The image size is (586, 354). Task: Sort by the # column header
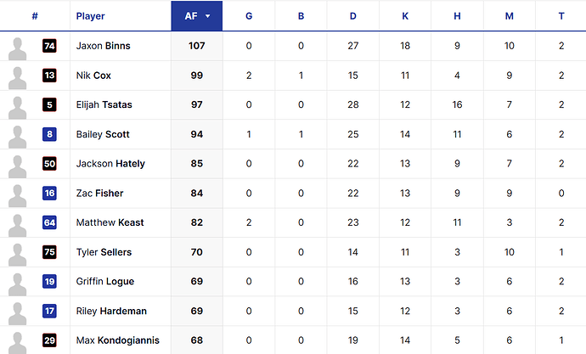click(35, 16)
